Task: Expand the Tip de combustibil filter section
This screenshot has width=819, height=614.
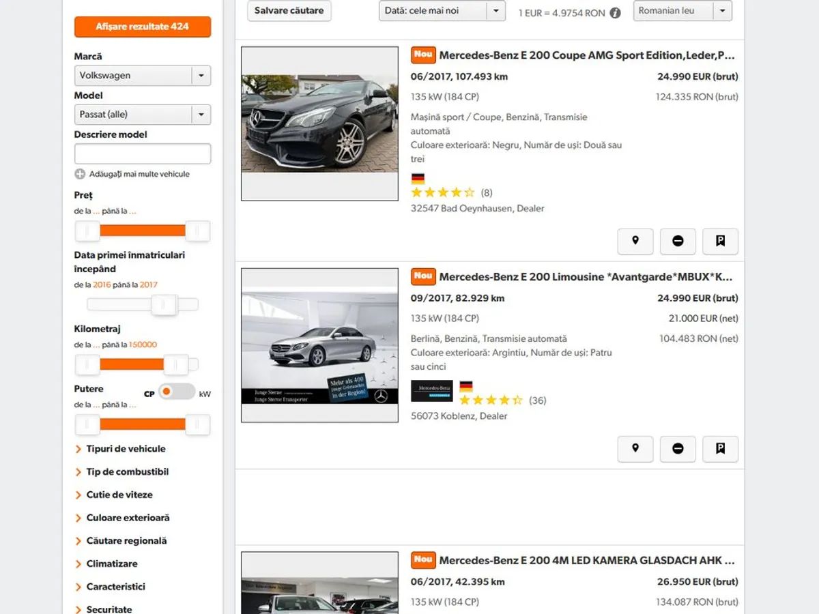Action: pos(127,472)
